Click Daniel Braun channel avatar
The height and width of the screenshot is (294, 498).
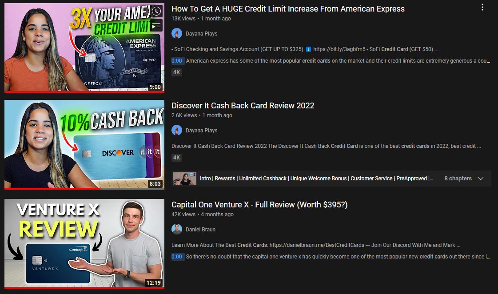click(176, 229)
